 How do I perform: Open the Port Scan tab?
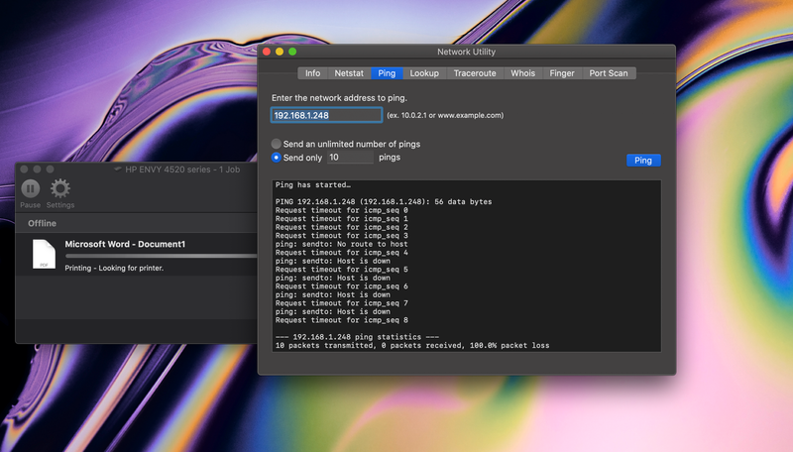pos(609,73)
